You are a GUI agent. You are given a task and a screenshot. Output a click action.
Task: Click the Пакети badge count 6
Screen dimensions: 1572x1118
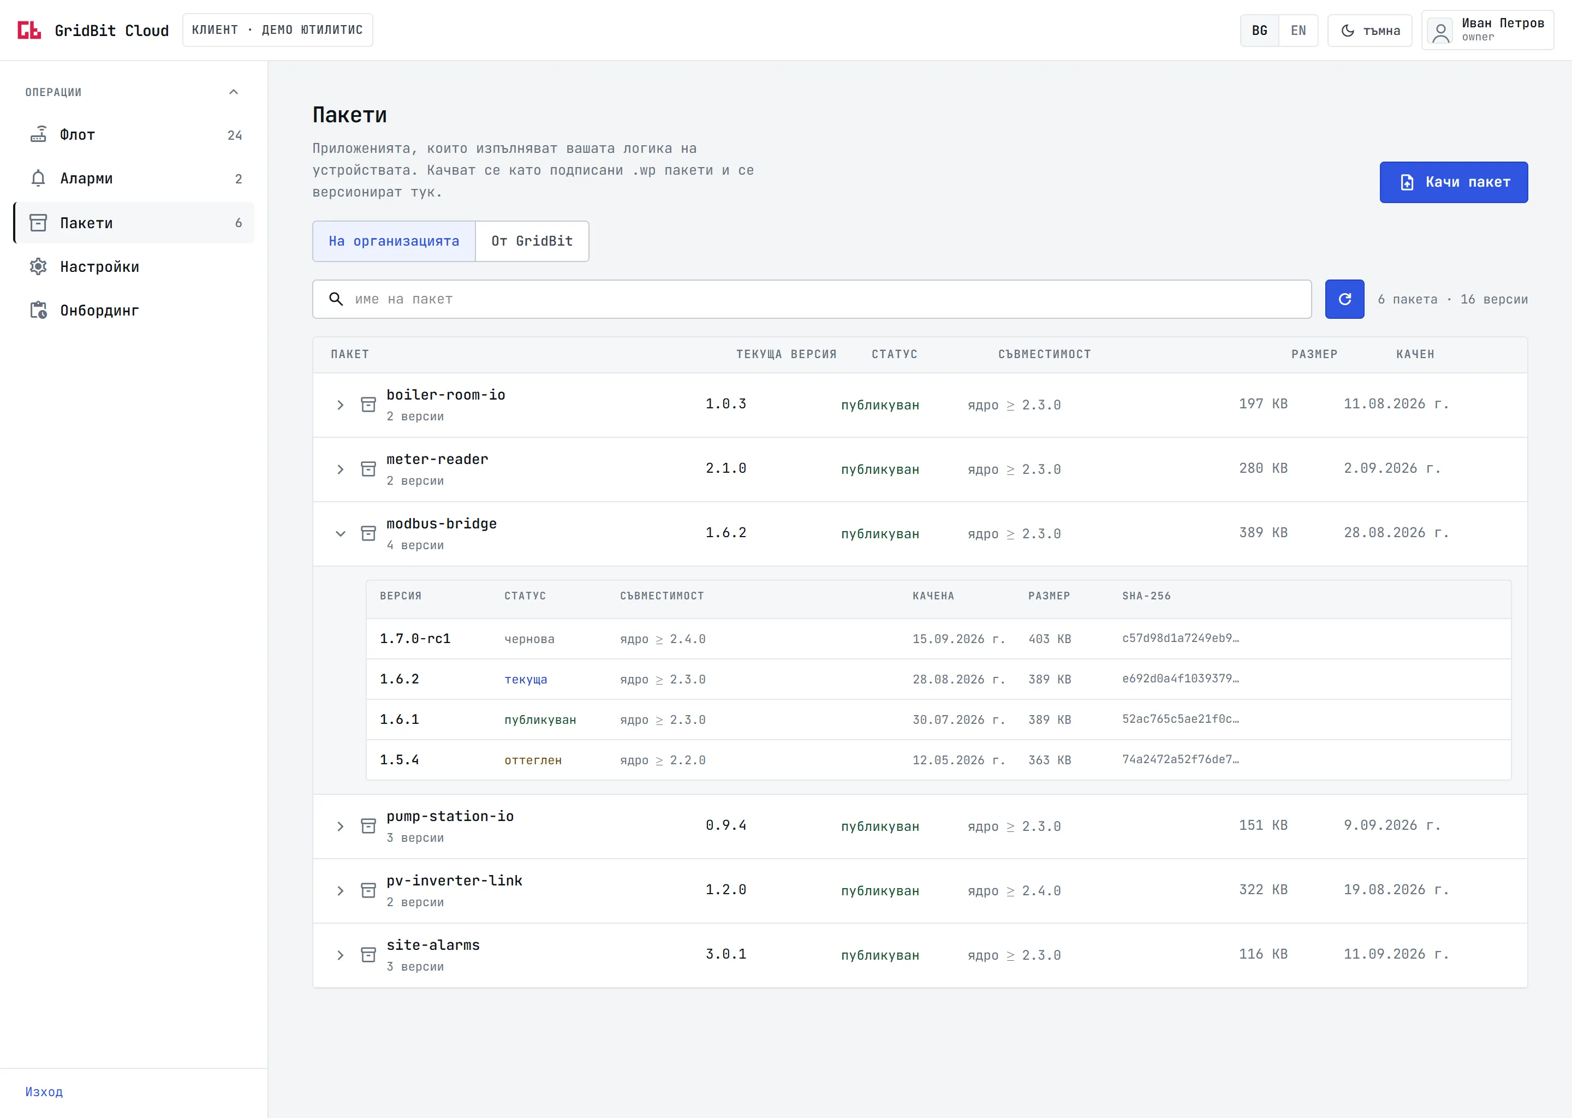coord(238,222)
